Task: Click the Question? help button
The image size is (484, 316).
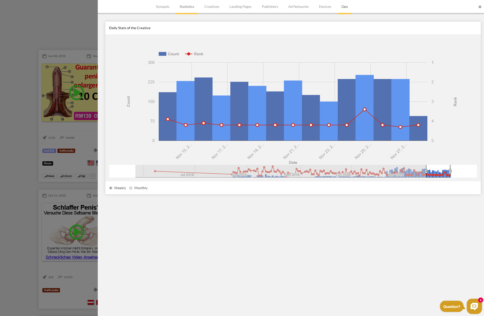Action: point(451,307)
